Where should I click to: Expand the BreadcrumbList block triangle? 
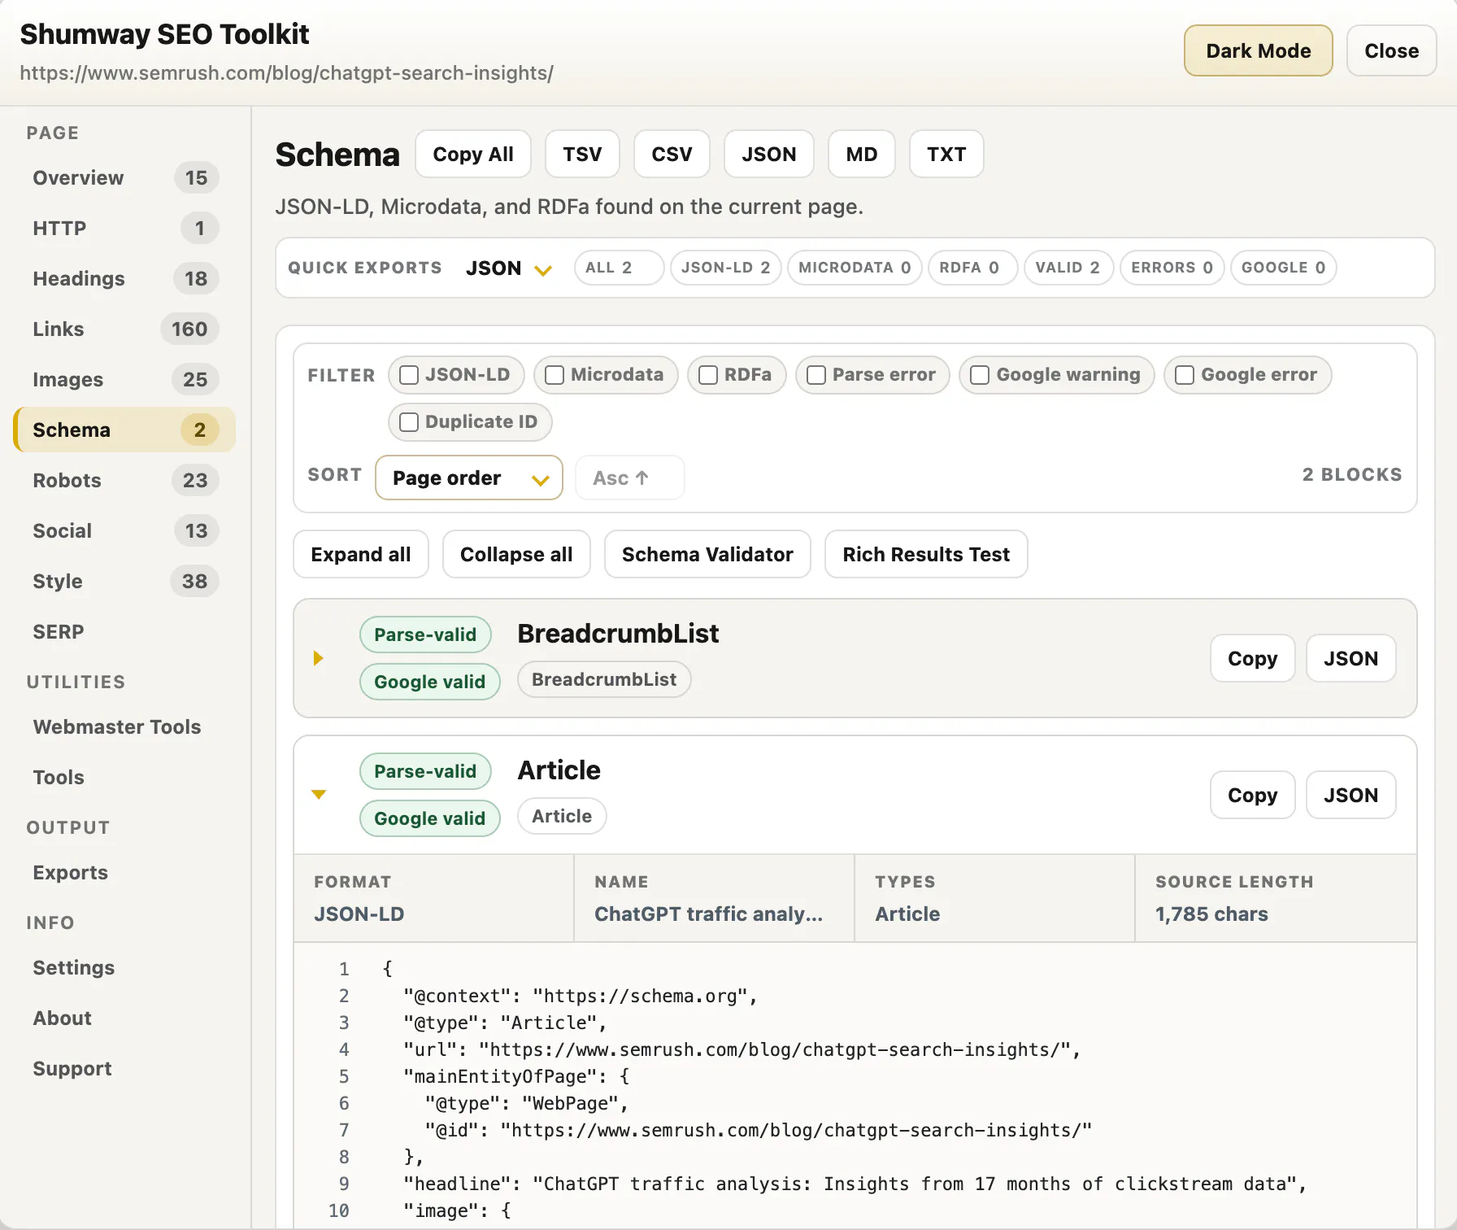pos(319,658)
